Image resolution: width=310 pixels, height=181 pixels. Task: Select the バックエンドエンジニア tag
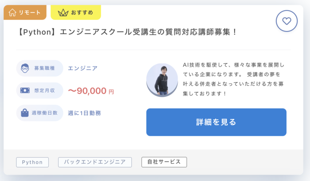(x=95, y=162)
